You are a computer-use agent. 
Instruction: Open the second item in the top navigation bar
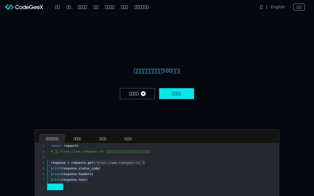pyautogui.click(x=69, y=7)
